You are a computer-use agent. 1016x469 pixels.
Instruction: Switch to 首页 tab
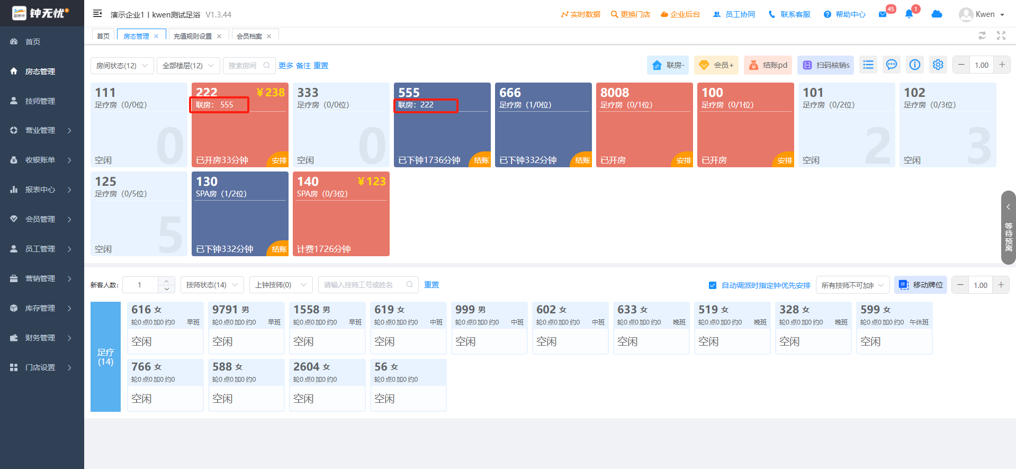pos(103,36)
